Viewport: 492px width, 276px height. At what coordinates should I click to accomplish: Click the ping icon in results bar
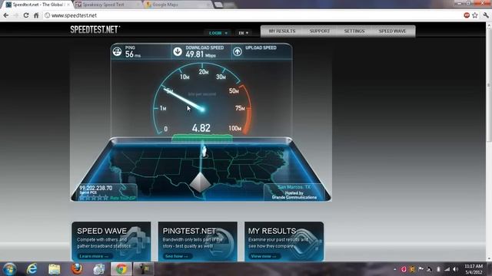pos(118,51)
